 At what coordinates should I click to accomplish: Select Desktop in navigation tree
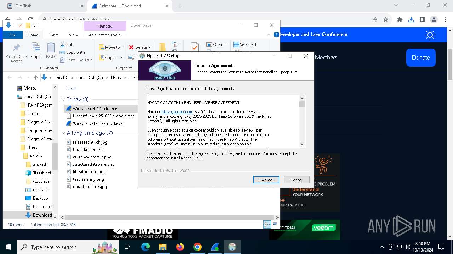click(x=40, y=198)
